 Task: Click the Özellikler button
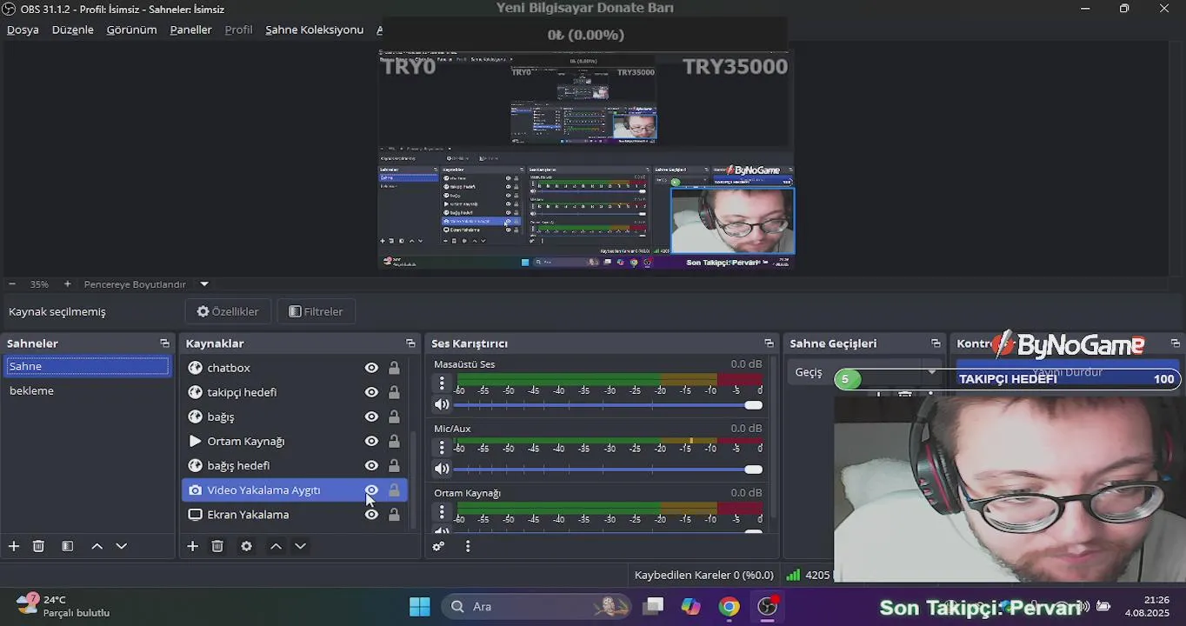point(228,311)
